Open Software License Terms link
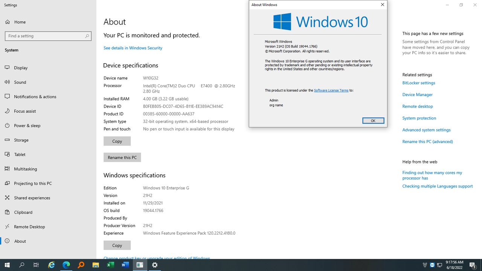 point(331,90)
